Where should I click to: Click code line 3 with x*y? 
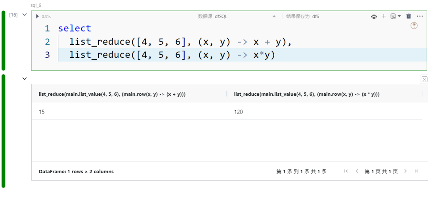pyautogui.click(x=172, y=55)
